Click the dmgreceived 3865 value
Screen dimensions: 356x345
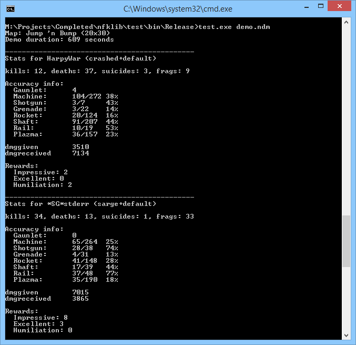pyautogui.click(x=80, y=299)
